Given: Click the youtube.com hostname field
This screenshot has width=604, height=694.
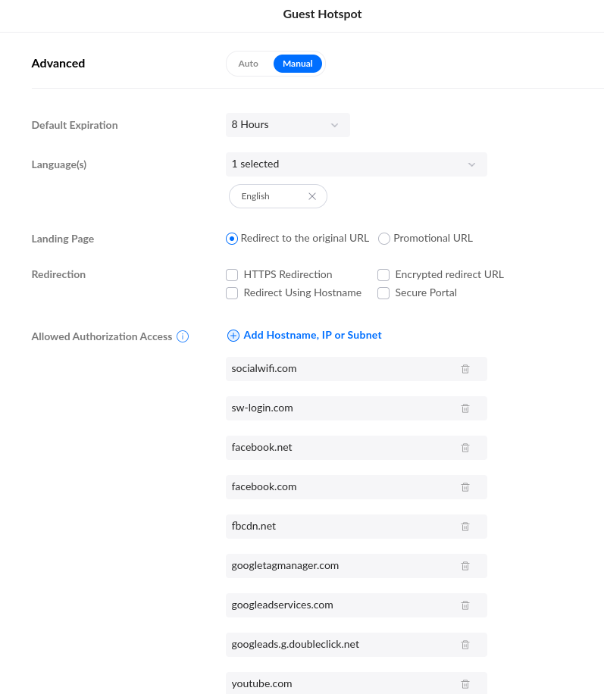Looking at the screenshot, I should coord(333,683).
